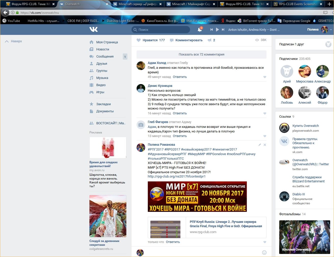334x257 pixels.
Task: Like Адам Холод's comment heart
Action: tap(265, 77)
